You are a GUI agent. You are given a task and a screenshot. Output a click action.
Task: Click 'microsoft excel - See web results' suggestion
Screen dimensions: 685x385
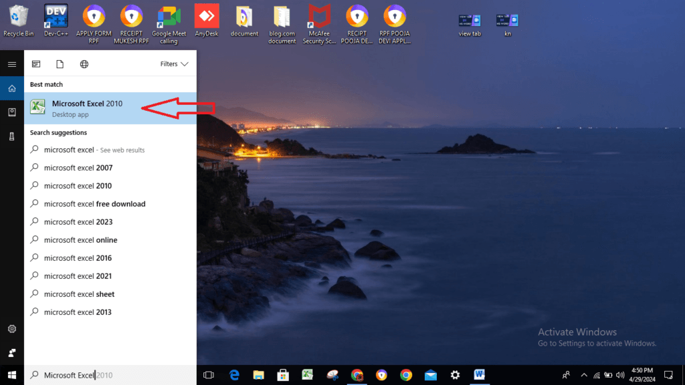click(94, 150)
